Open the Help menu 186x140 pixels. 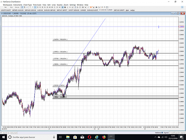pos(86,5)
